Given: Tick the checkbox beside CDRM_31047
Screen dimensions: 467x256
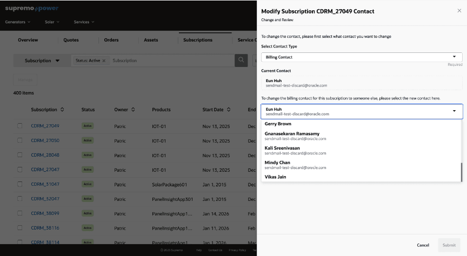Looking at the screenshot, I should (20, 184).
